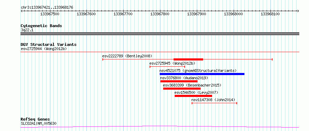Click the ruler tick label 133967900
The width and height of the screenshot is (309, 131).
(197, 14)
